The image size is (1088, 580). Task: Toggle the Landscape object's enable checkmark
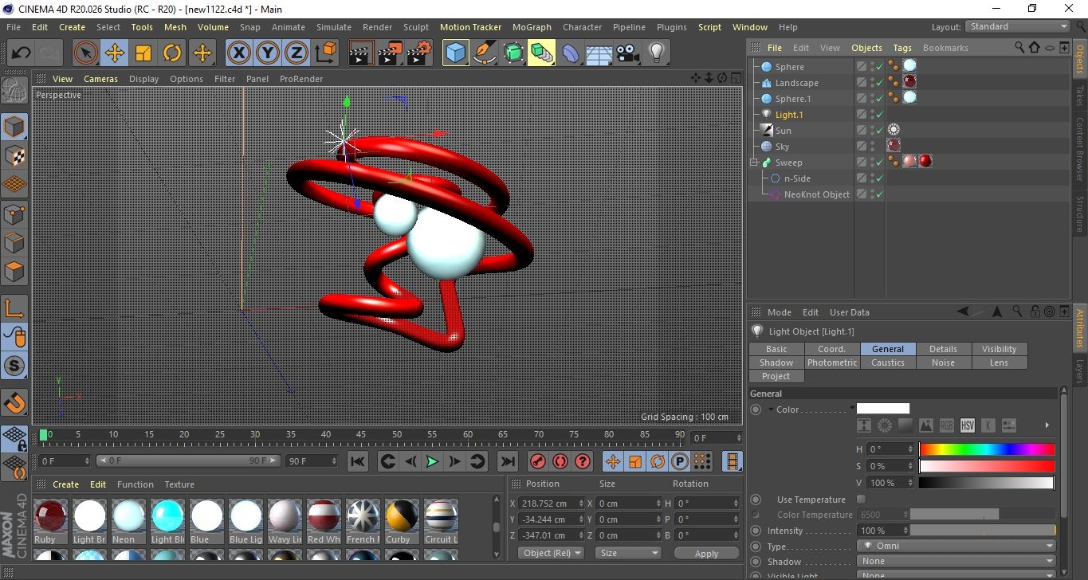click(879, 83)
